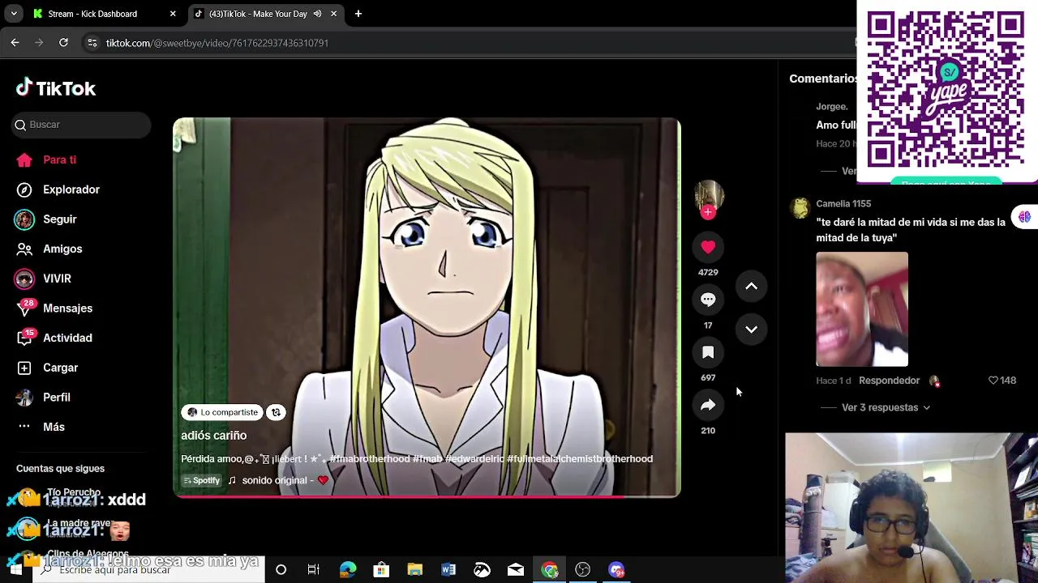Open File Explorer from taskbar
The height and width of the screenshot is (583, 1038).
(414, 570)
